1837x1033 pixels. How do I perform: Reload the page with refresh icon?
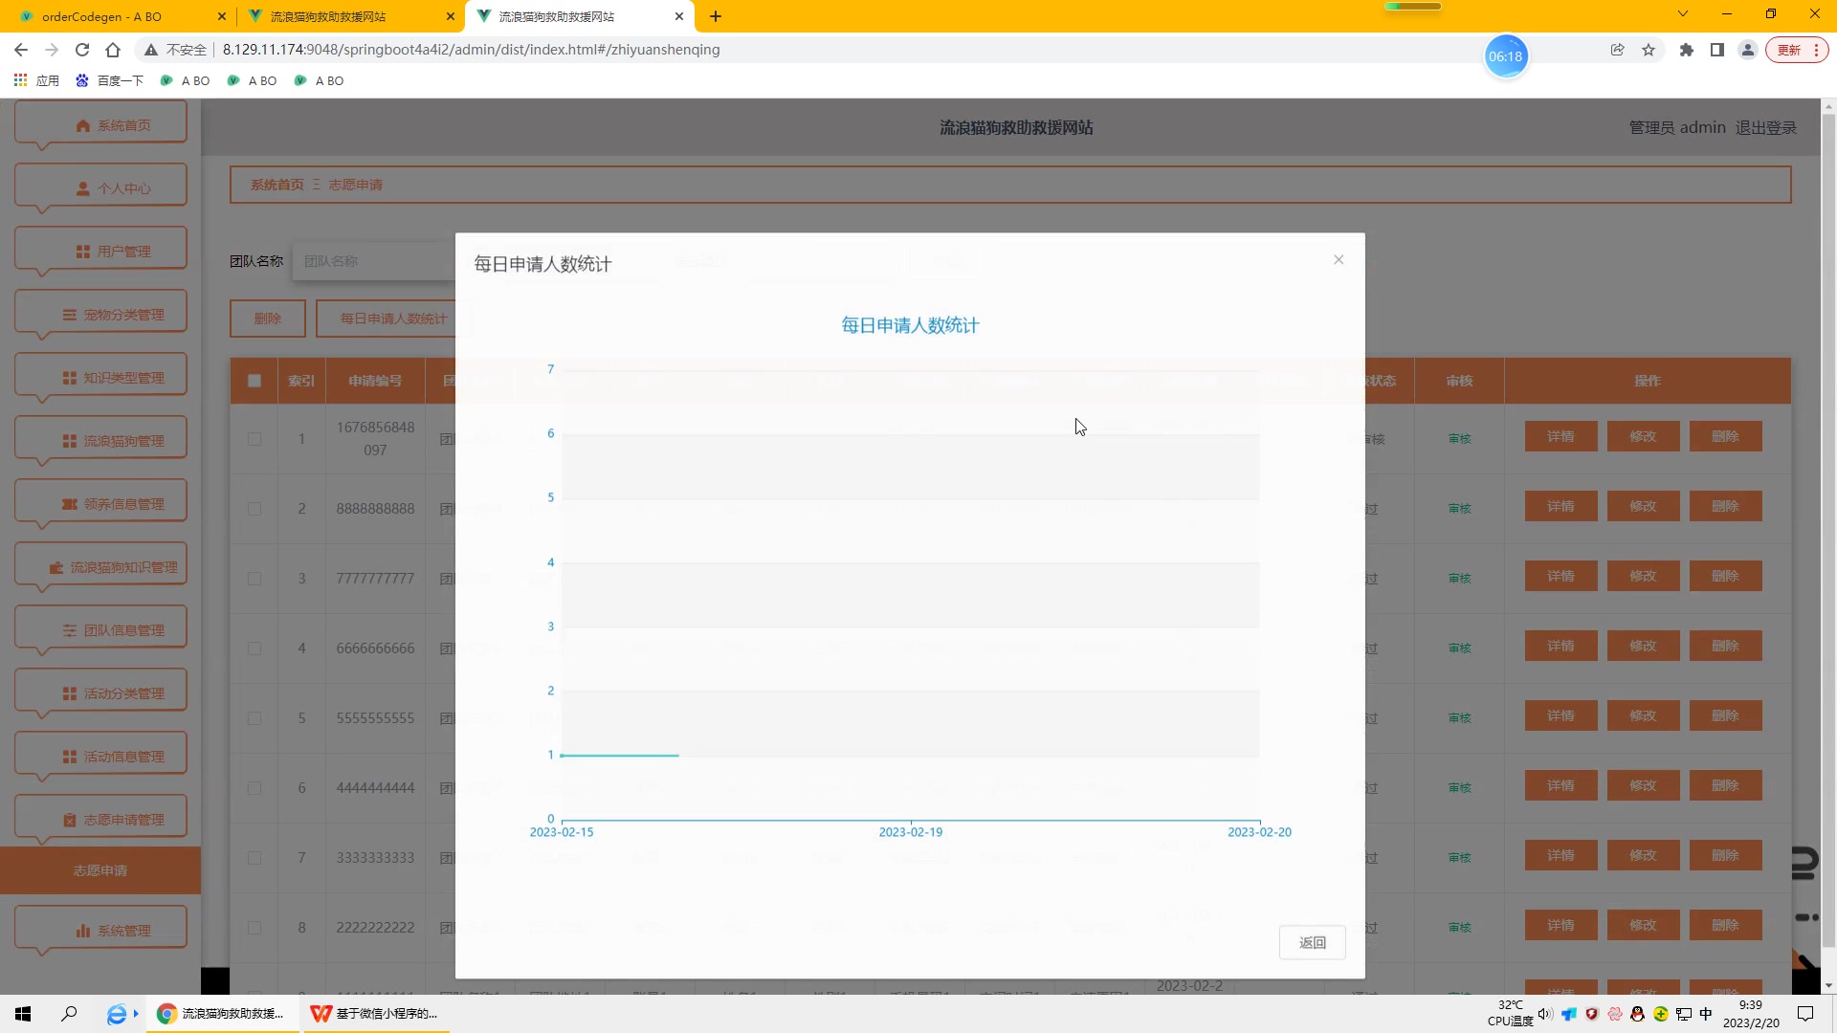pos(82,50)
